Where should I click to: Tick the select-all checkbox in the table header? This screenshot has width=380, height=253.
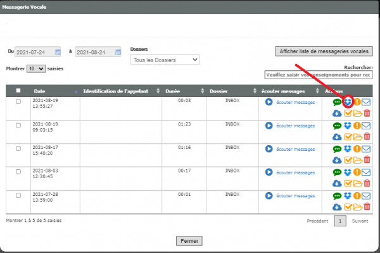pos(18,91)
